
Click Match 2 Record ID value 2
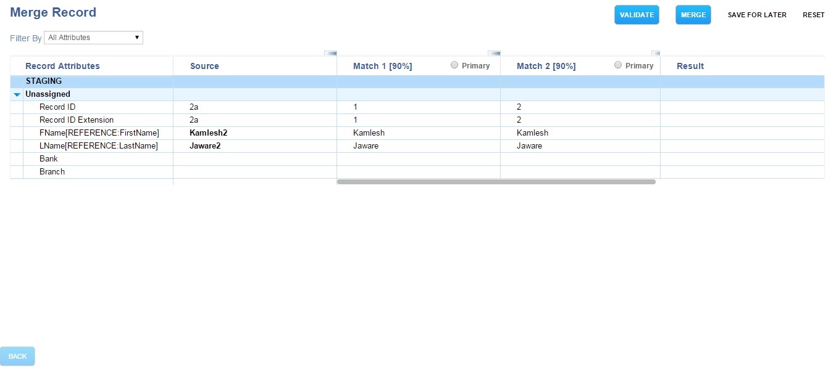519,107
